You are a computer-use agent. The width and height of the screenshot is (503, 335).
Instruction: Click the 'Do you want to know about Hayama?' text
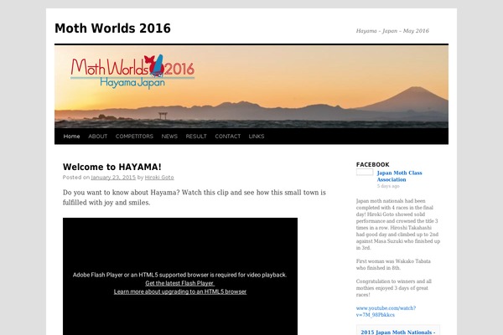(x=194, y=198)
